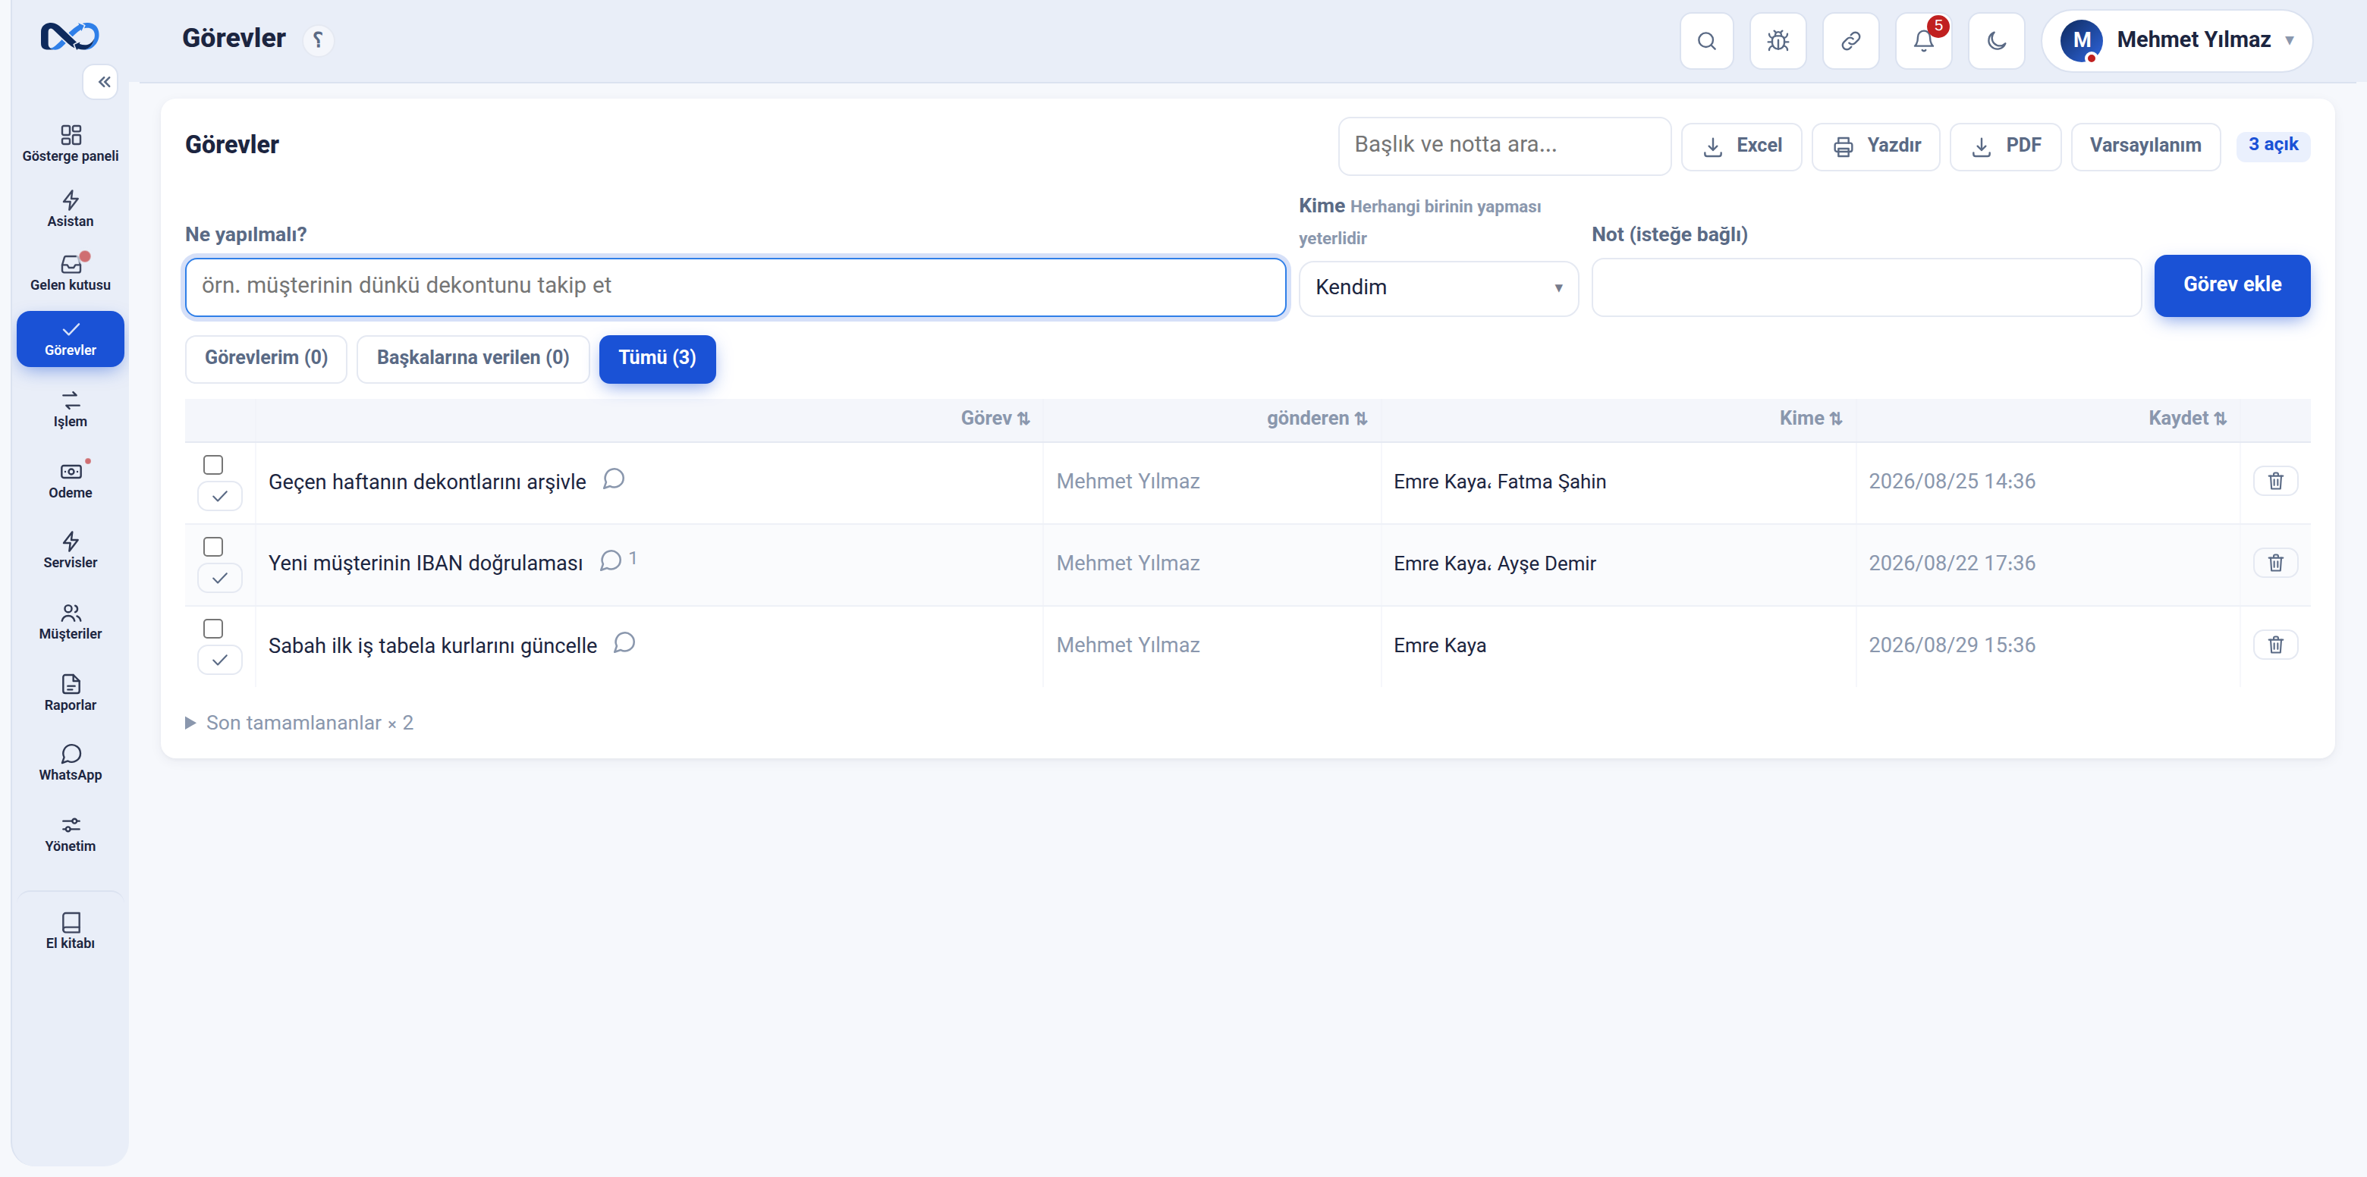The height and width of the screenshot is (1177, 2367).
Task: Toggle dark mode moon icon
Action: coord(1997,40)
